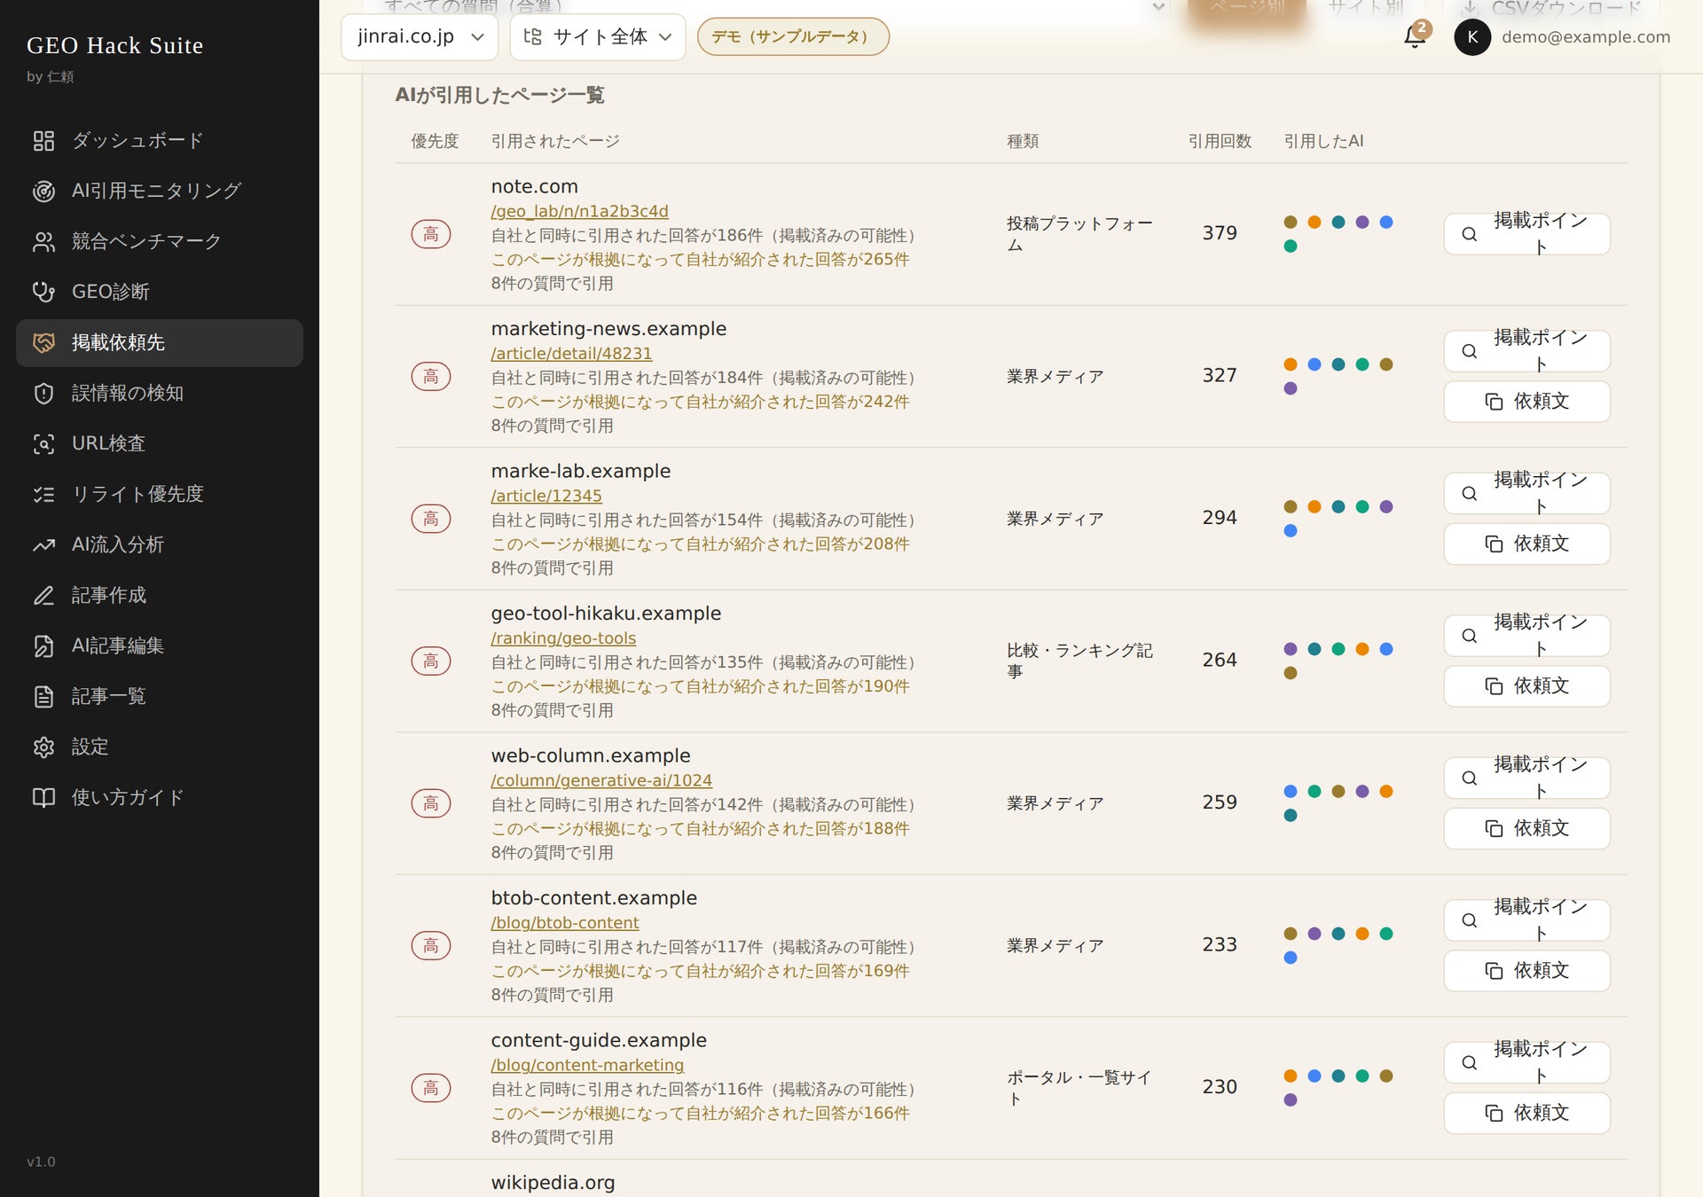
Task: Click 掲載ポイント for marke-lab.example
Action: point(1526,493)
